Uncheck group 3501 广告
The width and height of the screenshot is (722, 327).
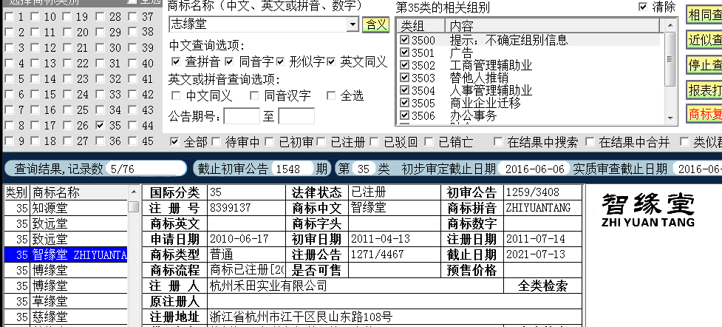(405, 53)
